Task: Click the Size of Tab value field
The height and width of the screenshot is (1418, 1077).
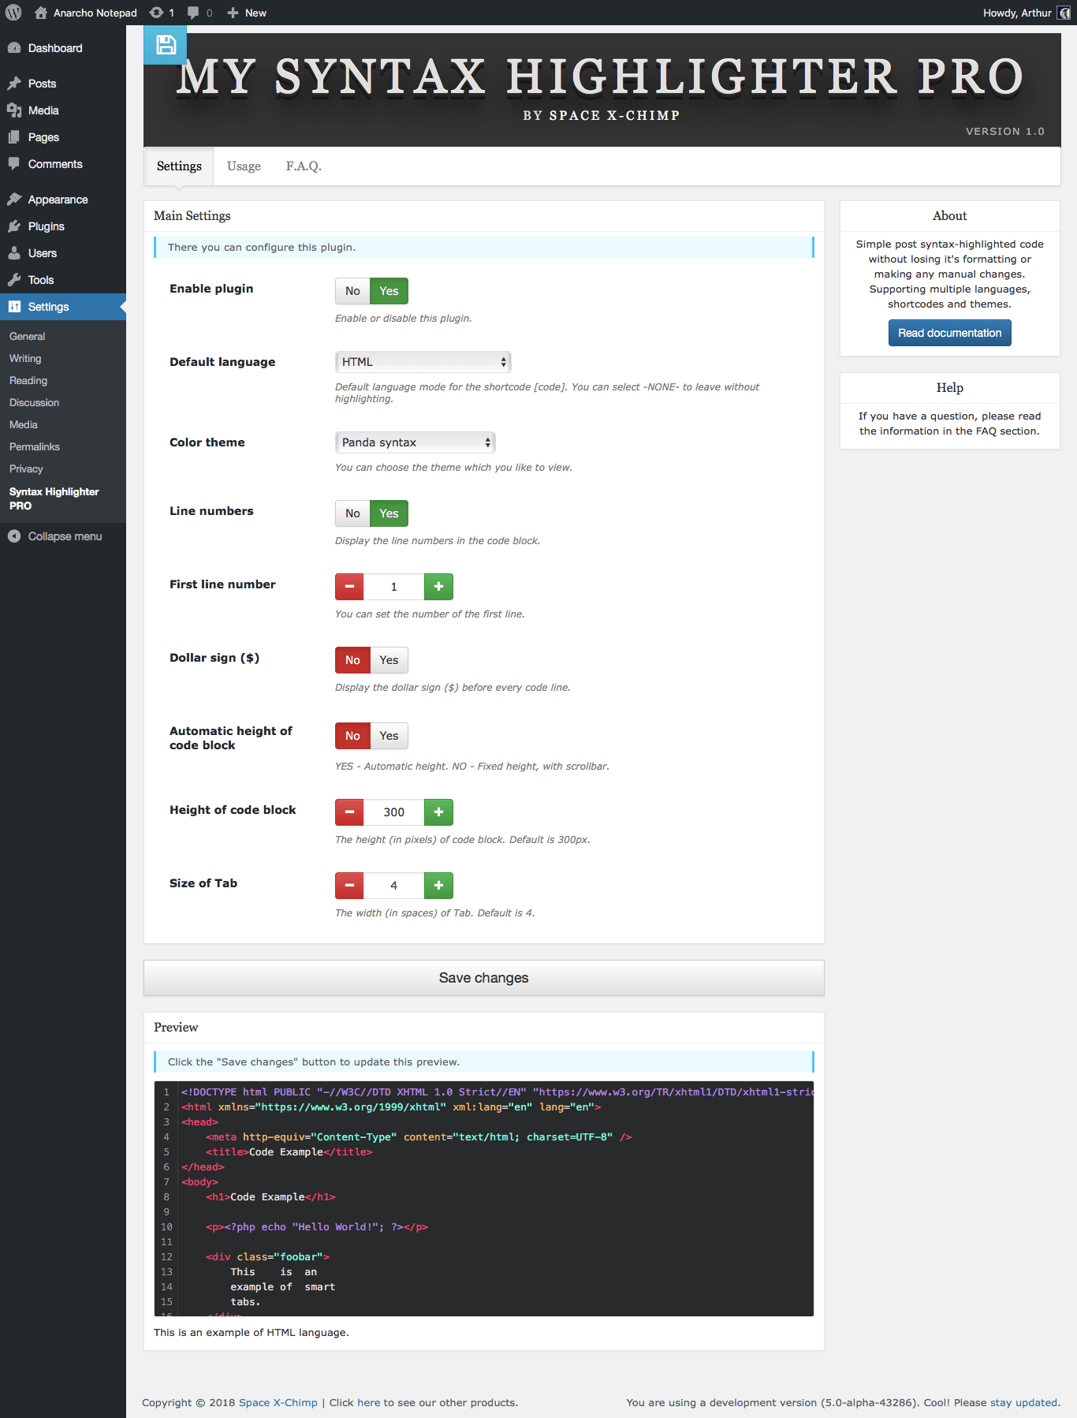Action: pyautogui.click(x=394, y=886)
